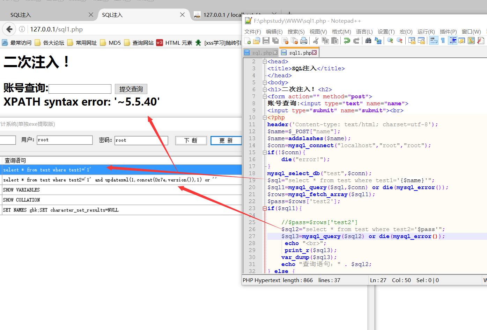Switch to the first SQL注入 browser tab
The image size is (487, 330).
pos(49,15)
